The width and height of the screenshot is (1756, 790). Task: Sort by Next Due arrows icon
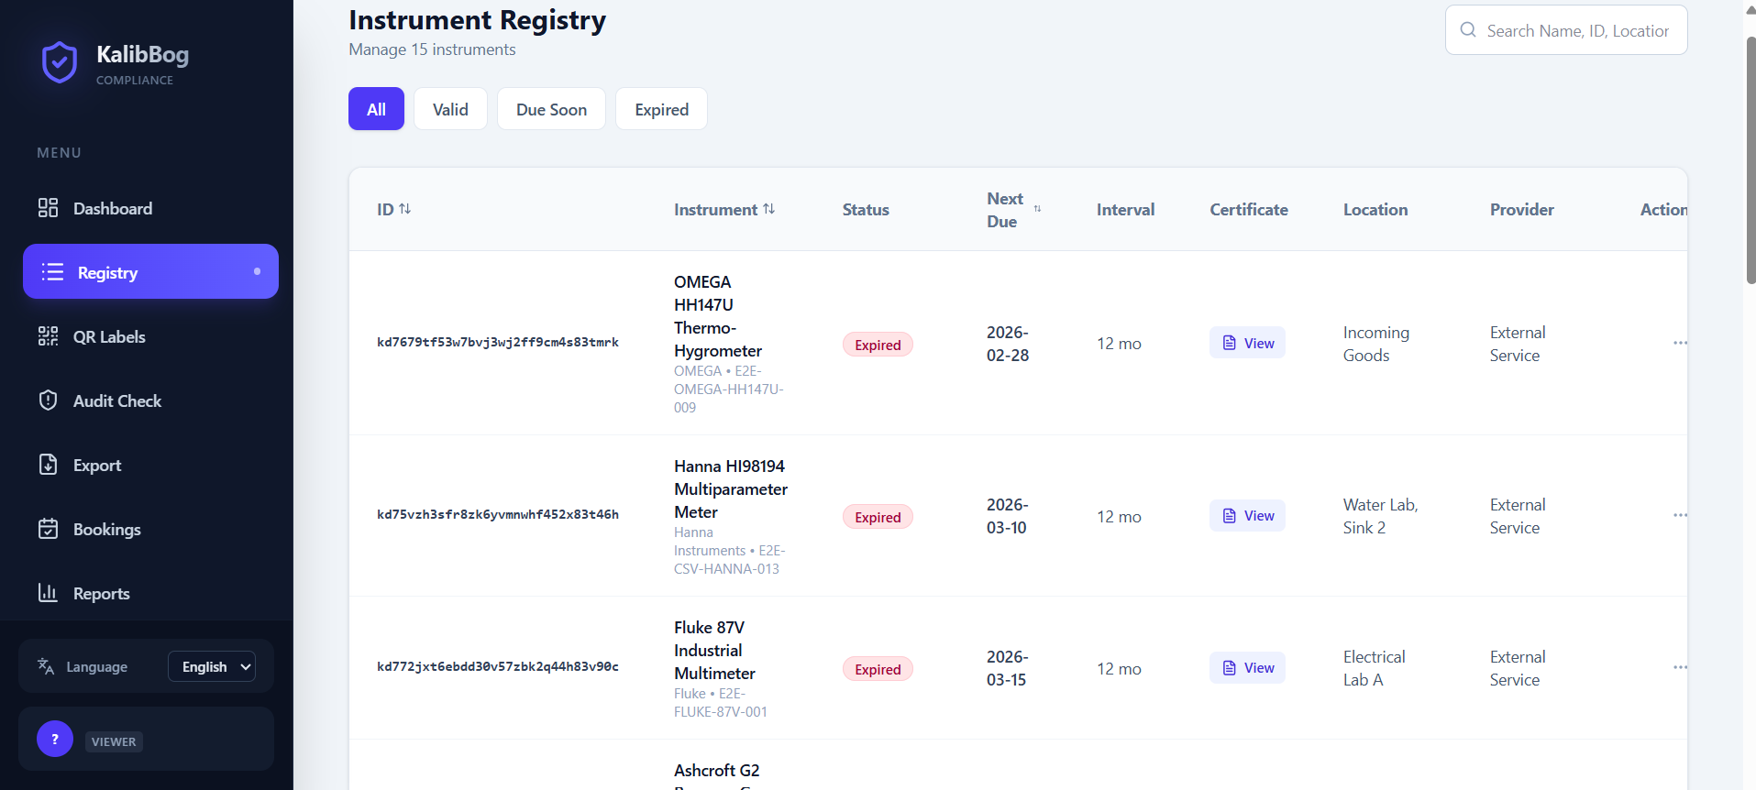pos(1037,209)
